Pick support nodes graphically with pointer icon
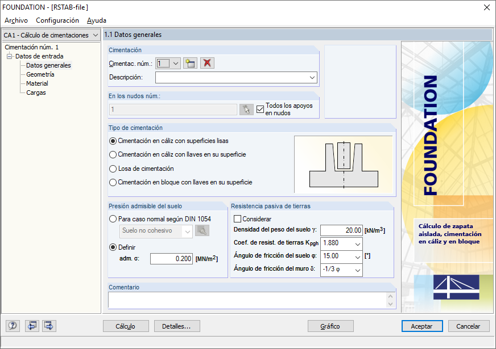The image size is (496, 349). (246, 109)
